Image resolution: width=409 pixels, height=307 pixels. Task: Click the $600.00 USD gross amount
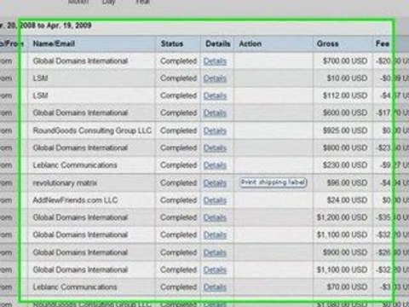[345, 113]
